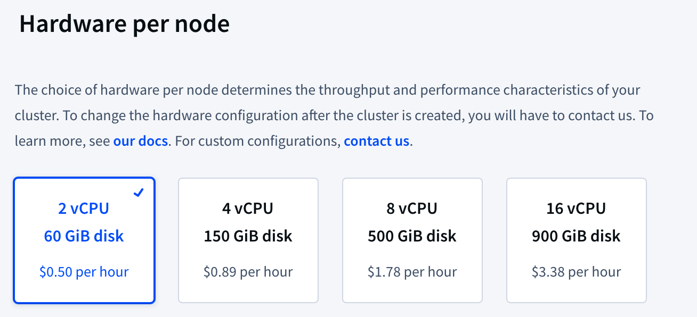
Task: Select the 16 vCPU hardware option
Action: tap(577, 240)
